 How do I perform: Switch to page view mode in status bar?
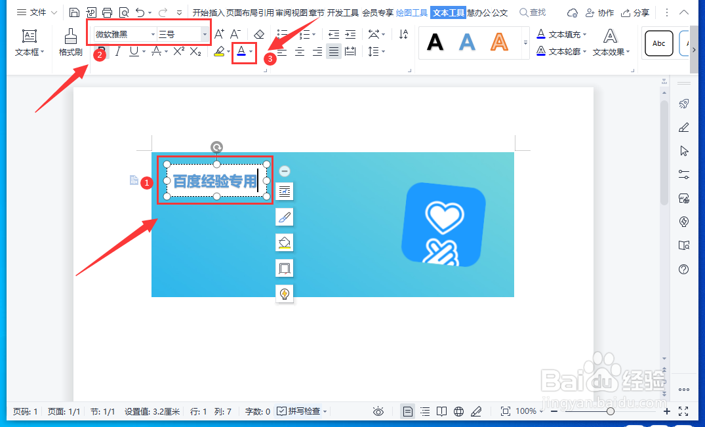[x=408, y=411]
